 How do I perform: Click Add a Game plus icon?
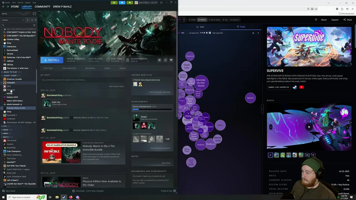click(3, 191)
